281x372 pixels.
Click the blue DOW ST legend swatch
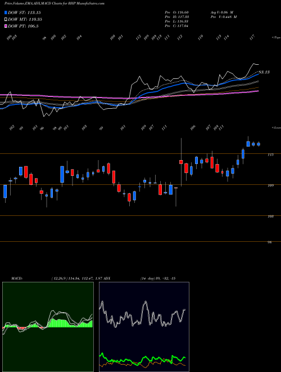6,12
